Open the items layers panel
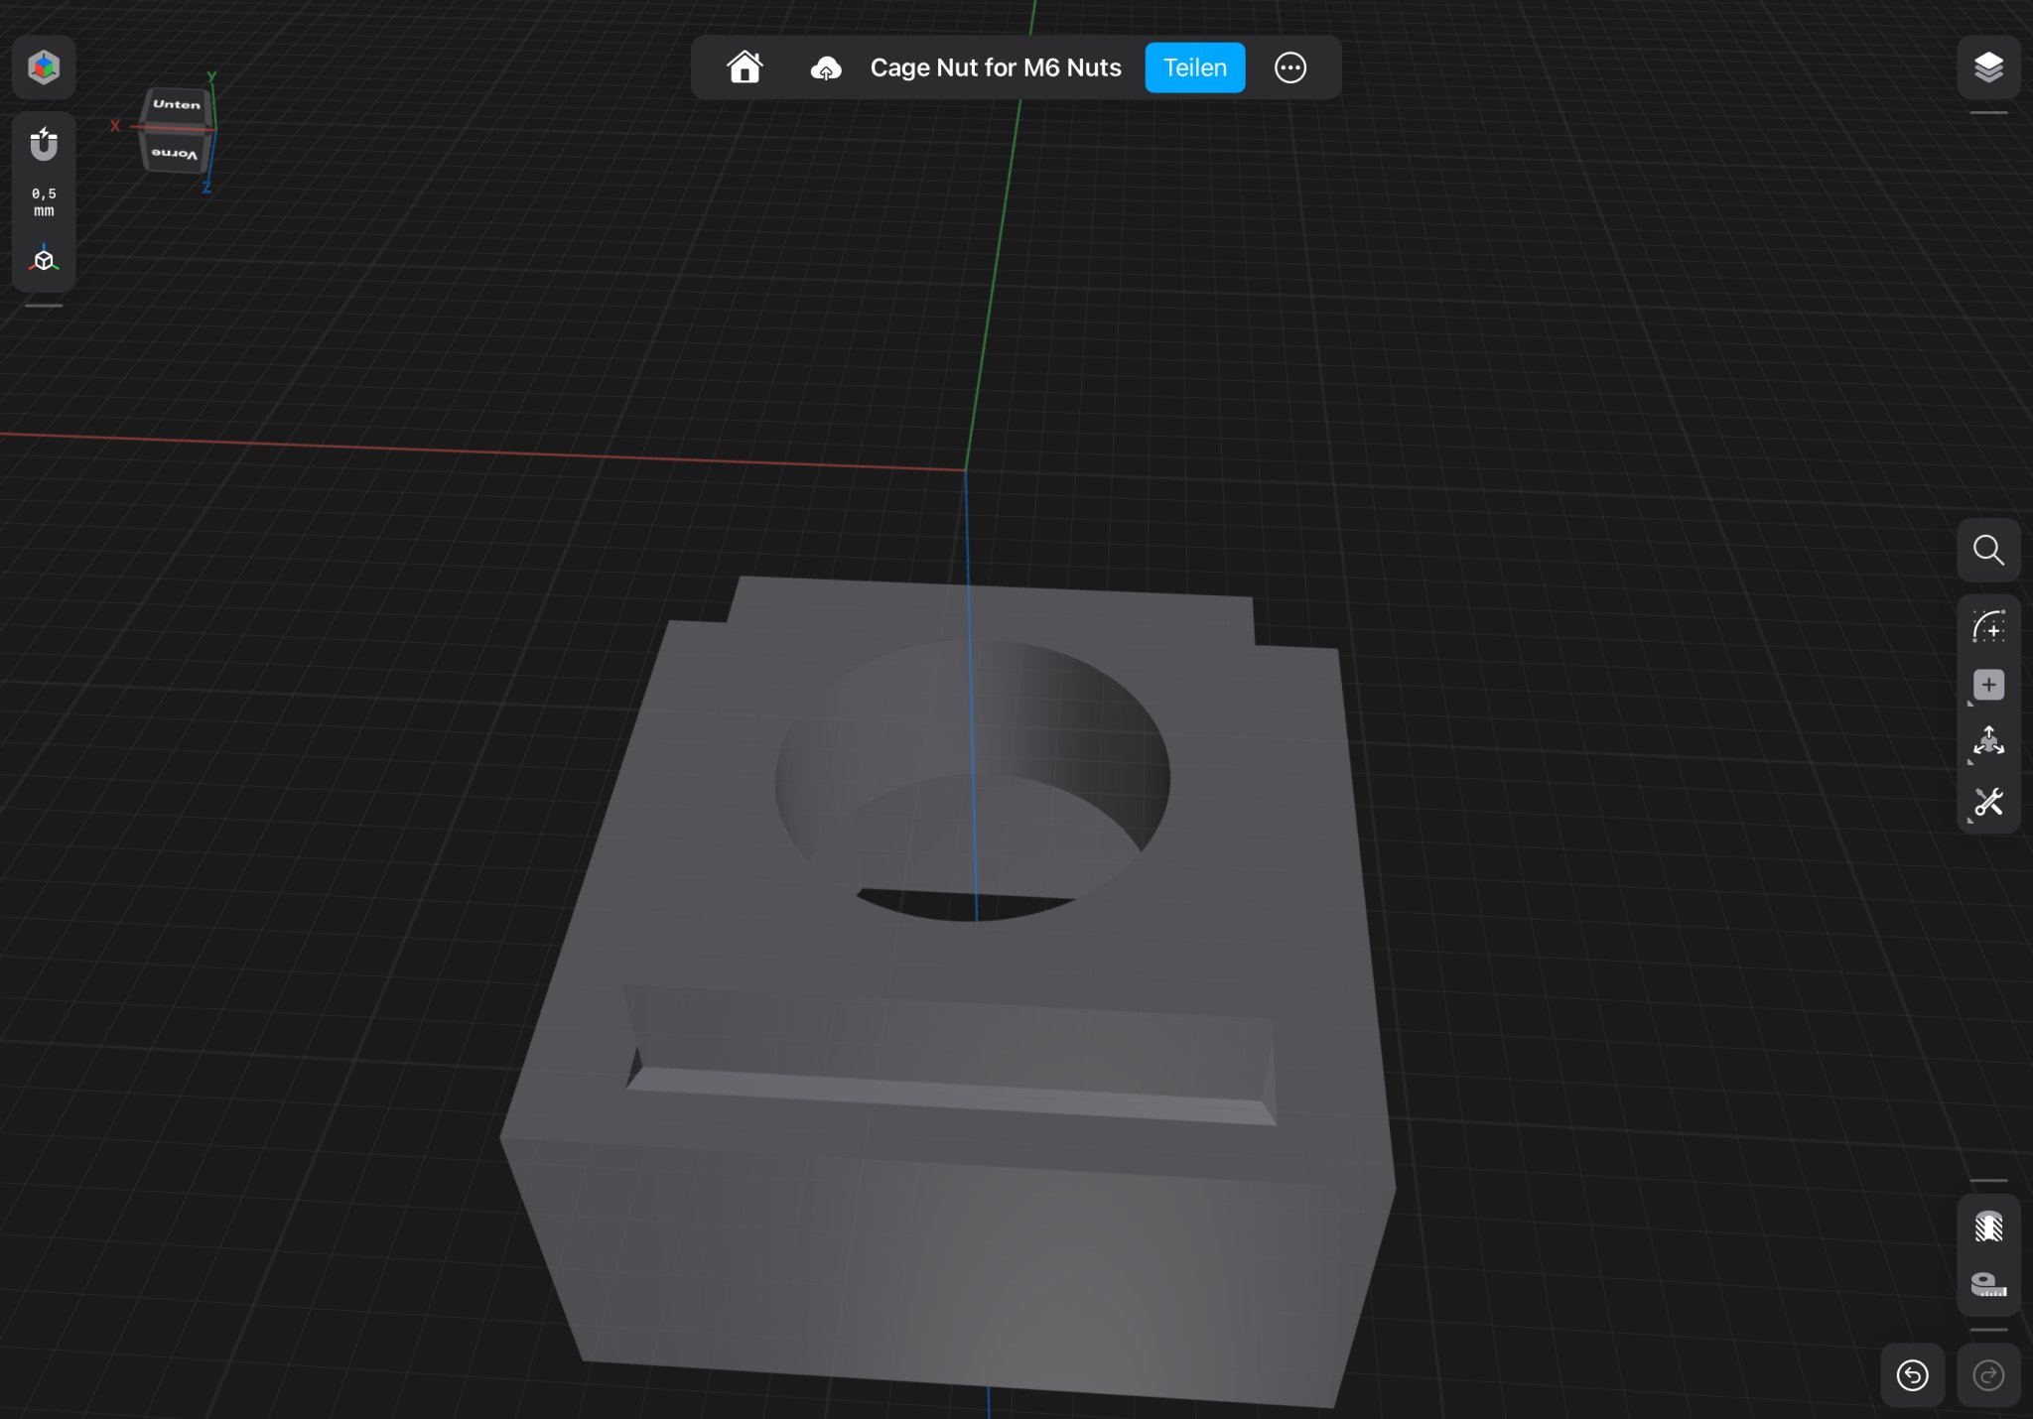 pyautogui.click(x=1988, y=67)
